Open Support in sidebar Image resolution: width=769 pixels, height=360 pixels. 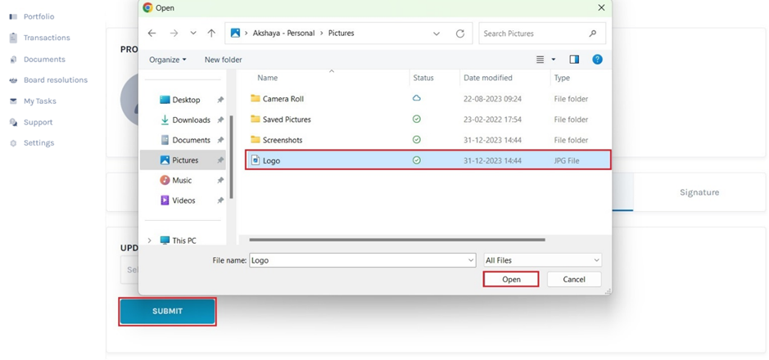click(x=38, y=123)
